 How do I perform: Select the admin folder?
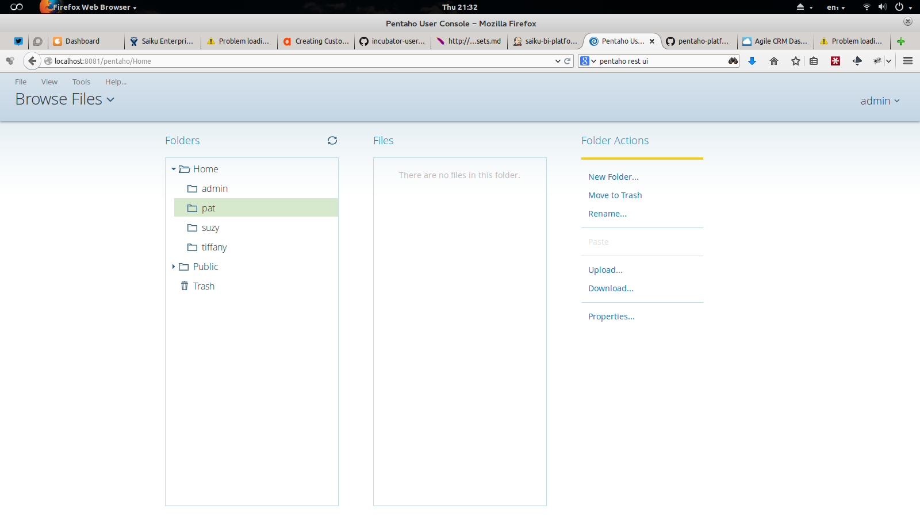214,188
